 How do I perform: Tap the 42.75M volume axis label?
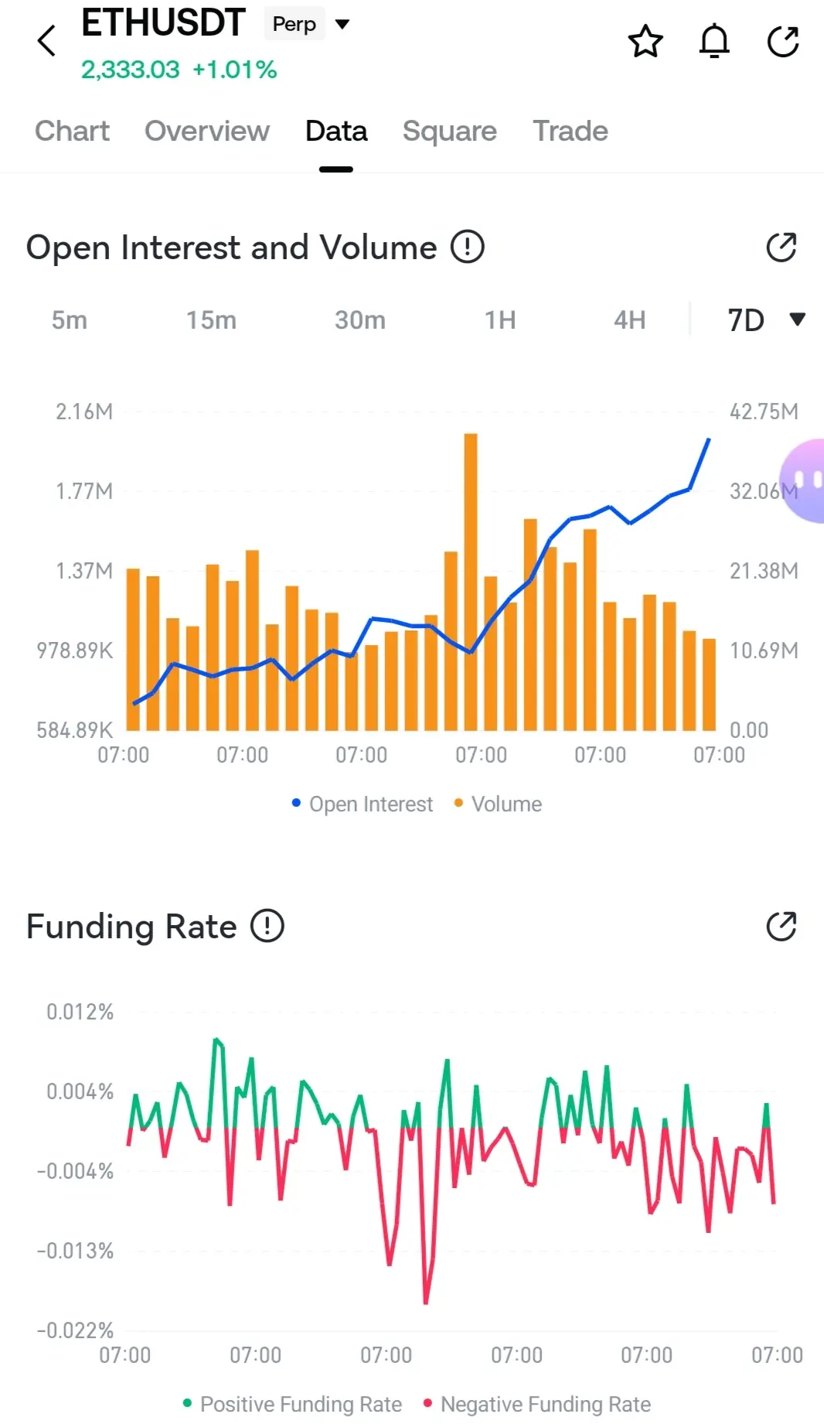[x=764, y=411]
